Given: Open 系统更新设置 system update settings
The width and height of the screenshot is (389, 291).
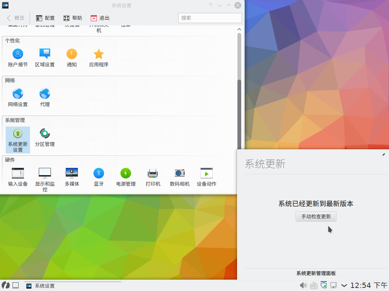Looking at the screenshot, I should point(17,140).
